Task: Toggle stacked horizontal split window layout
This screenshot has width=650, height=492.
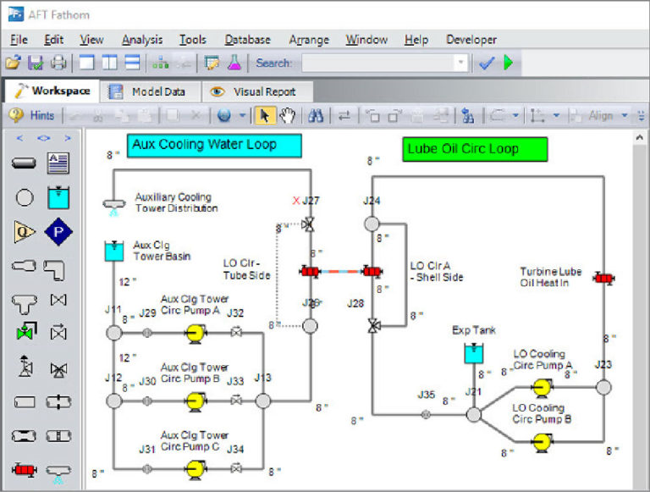Action: tap(133, 63)
